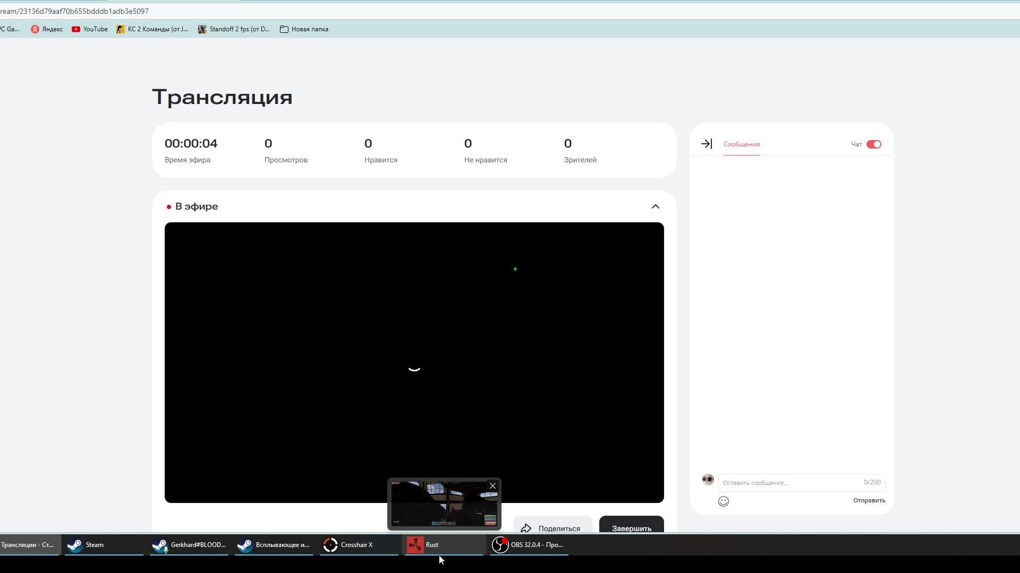Close the Rust window preview thumbnail
1020x573 pixels.
point(492,486)
